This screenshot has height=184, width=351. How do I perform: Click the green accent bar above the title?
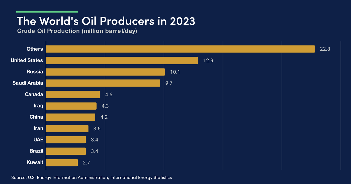[x=47, y=11]
